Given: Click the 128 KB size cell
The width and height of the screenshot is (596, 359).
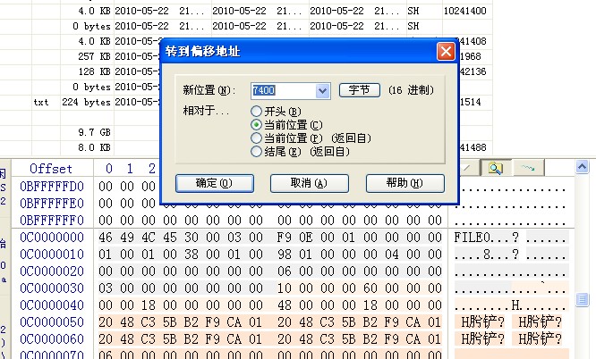Looking at the screenshot, I should pyautogui.click(x=94, y=71).
